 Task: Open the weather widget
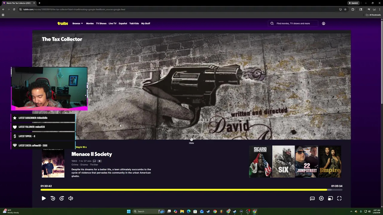[x=11, y=211]
